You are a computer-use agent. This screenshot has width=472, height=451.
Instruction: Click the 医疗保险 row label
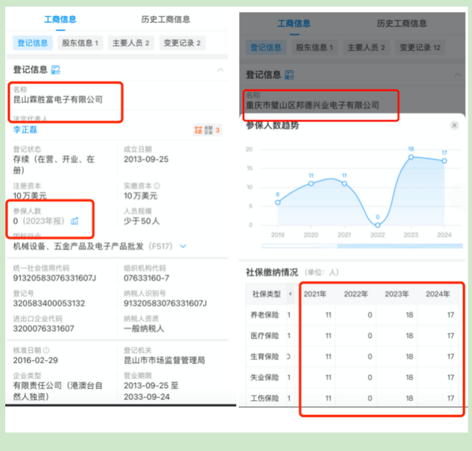point(265,336)
